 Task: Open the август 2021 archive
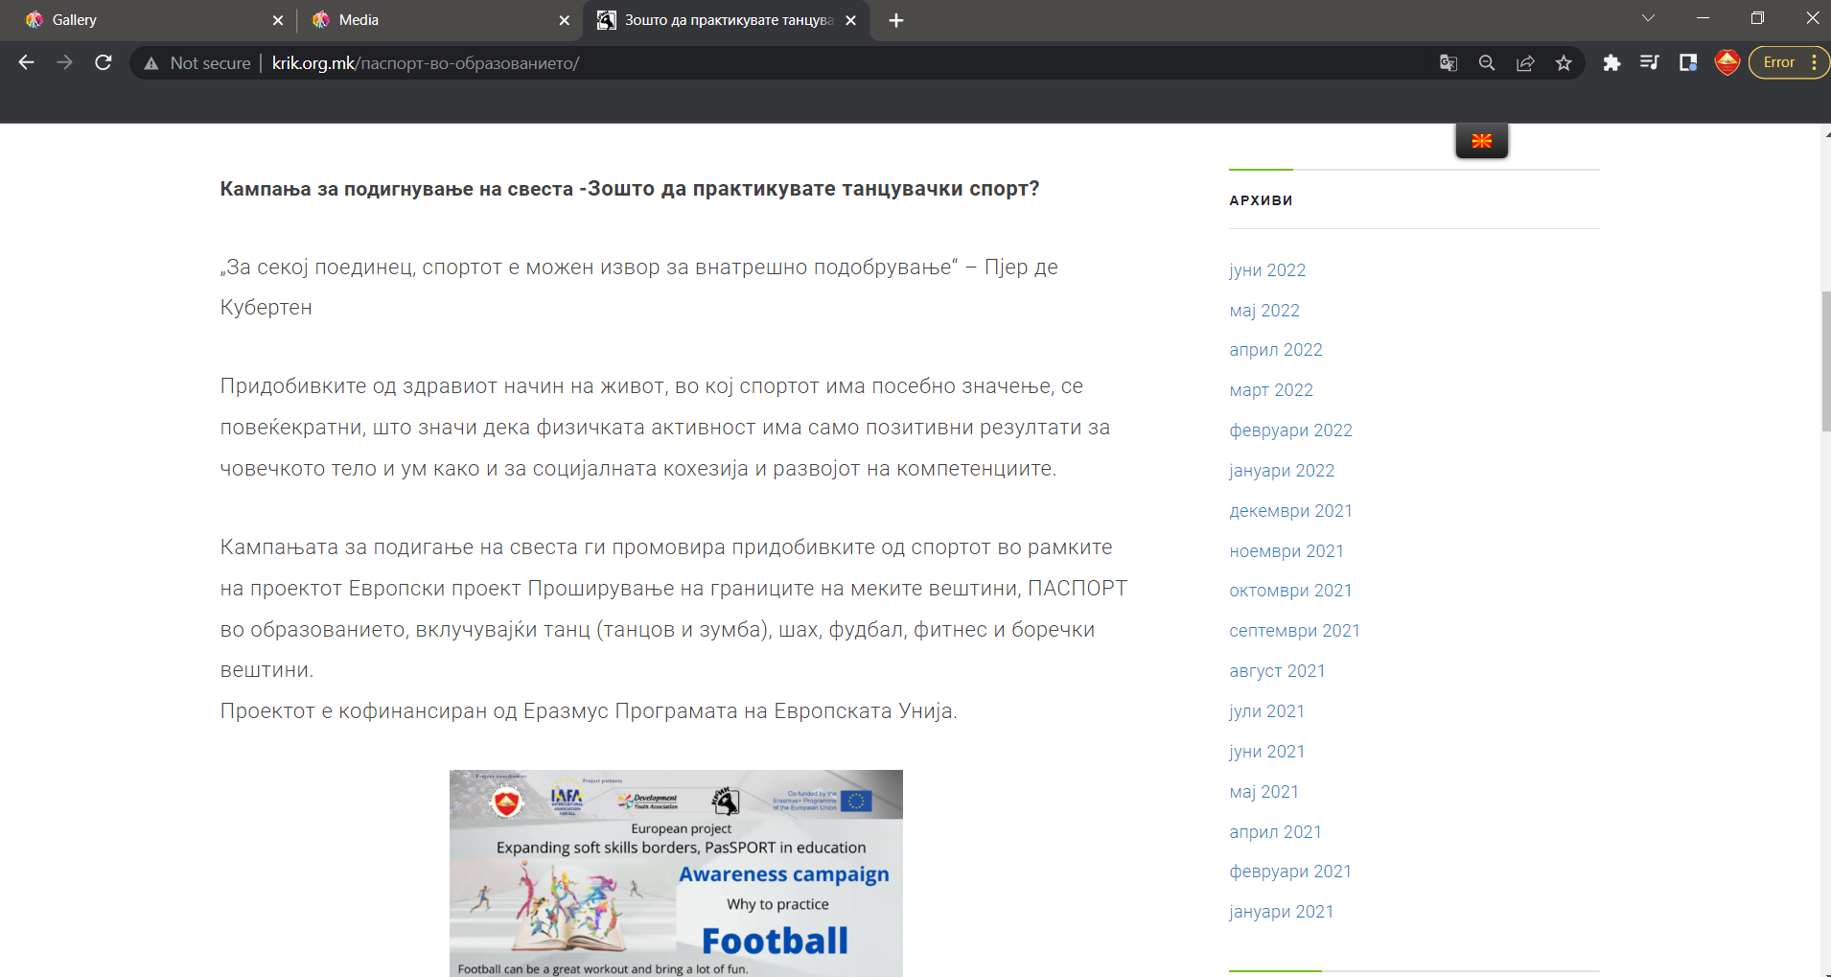pyautogui.click(x=1277, y=671)
